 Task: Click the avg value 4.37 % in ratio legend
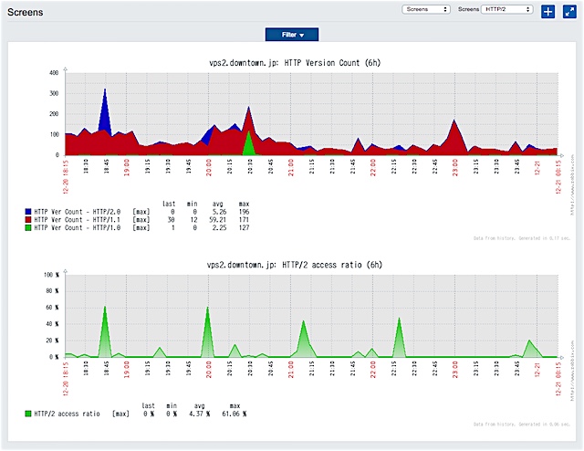coord(199,414)
